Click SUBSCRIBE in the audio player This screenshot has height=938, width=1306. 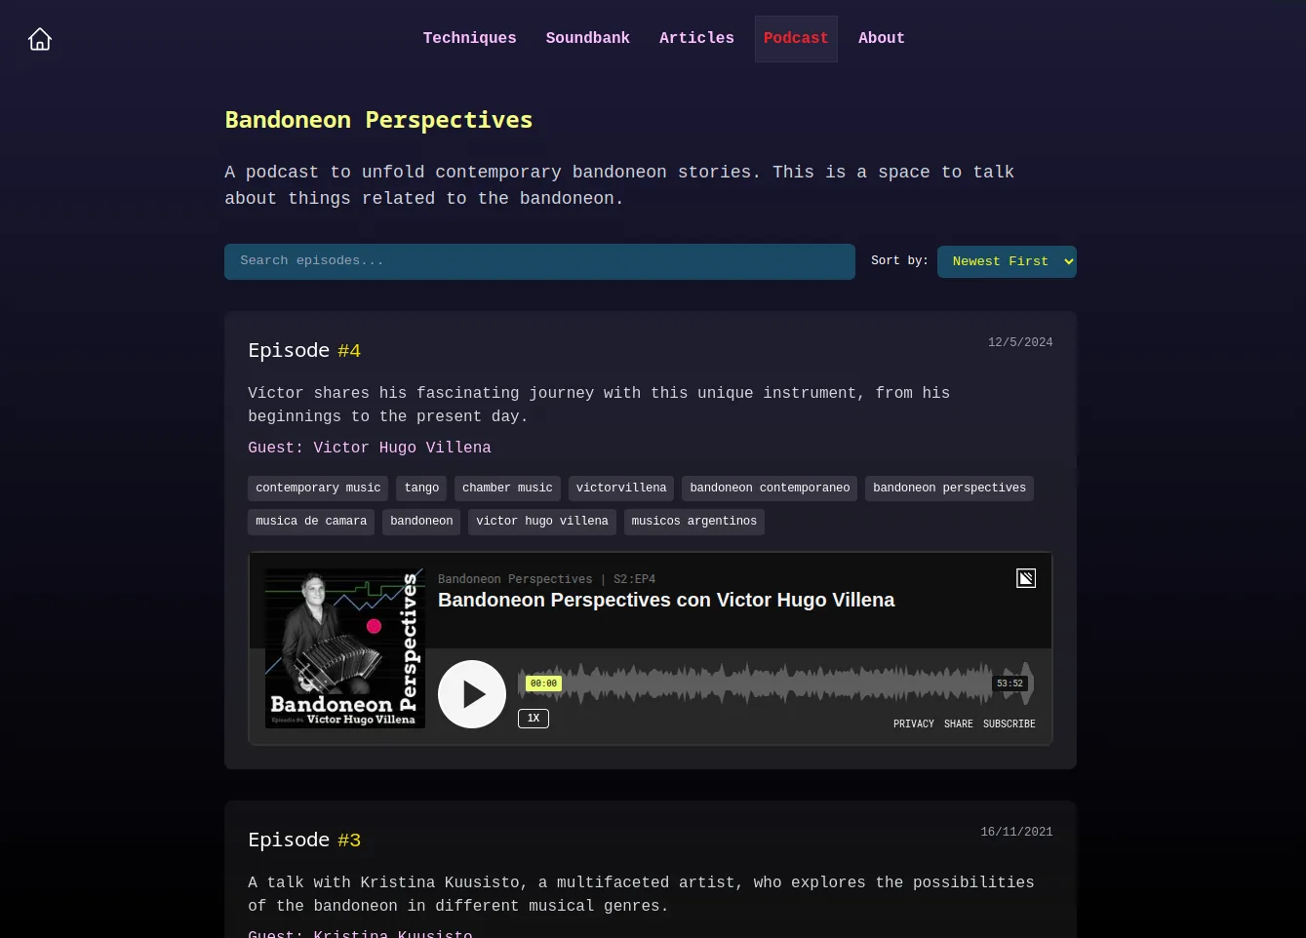pos(1009,723)
